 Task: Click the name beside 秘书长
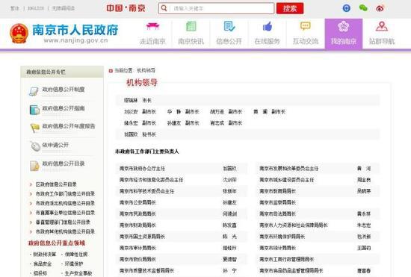131,134
